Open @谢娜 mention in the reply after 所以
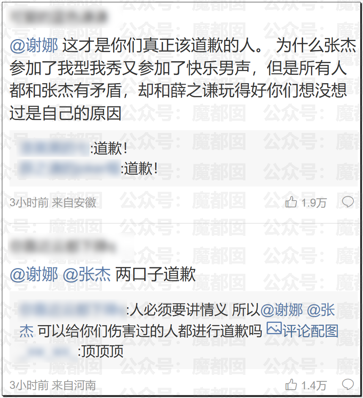363x398 pixels. 281,310
